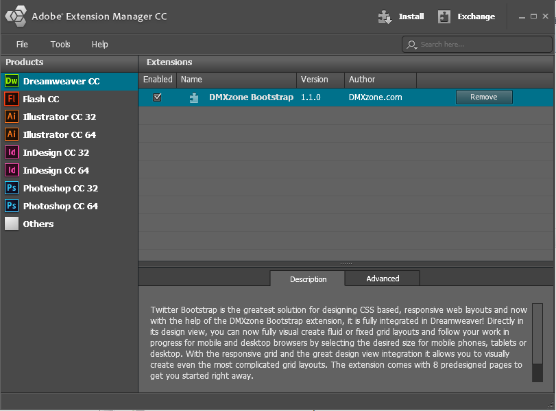
Task: Open the Help menu
Action: (99, 45)
